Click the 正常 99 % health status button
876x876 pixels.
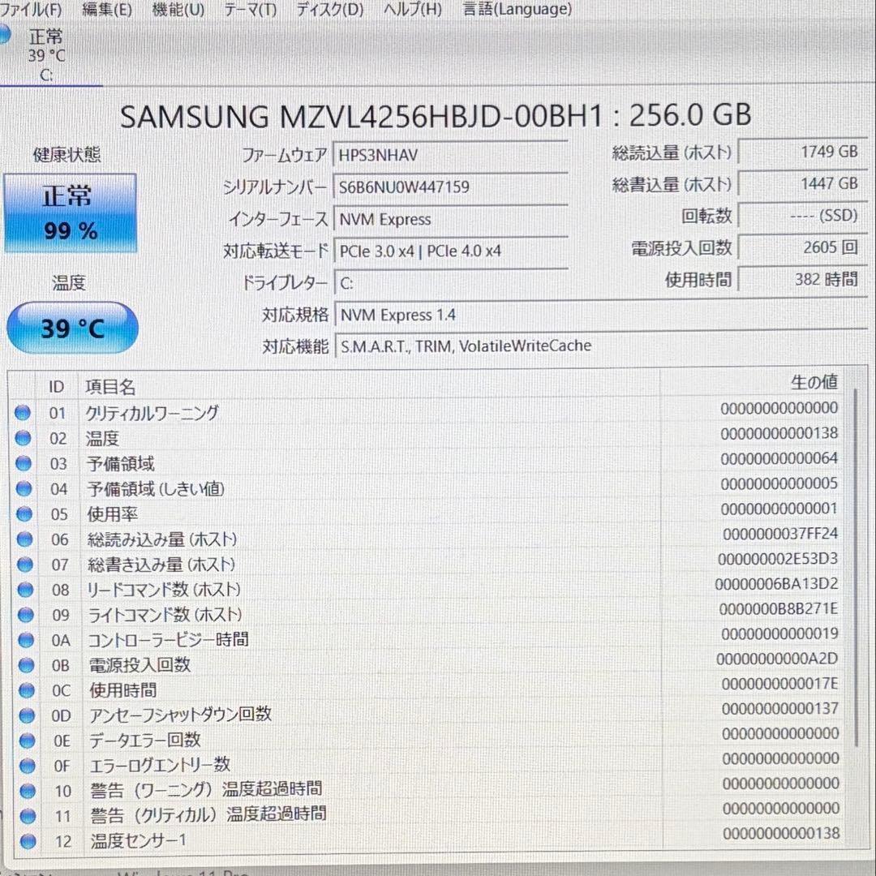[x=71, y=213]
